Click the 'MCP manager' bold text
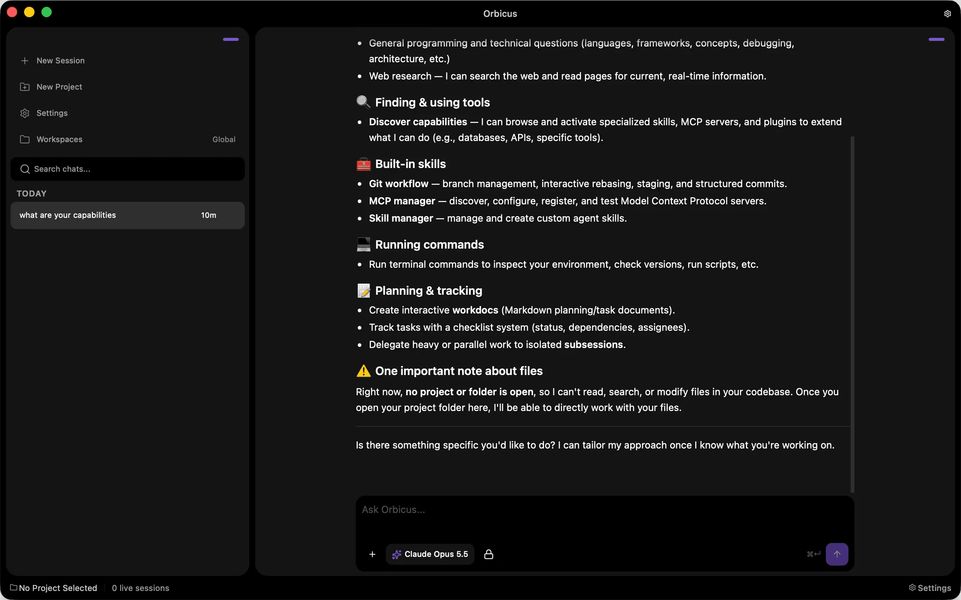Viewport: 961px width, 600px height. click(x=402, y=201)
